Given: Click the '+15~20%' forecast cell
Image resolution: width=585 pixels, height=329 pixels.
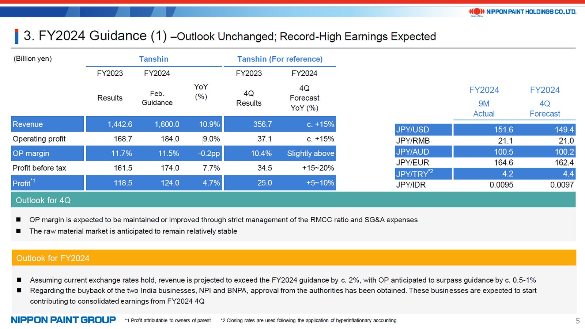Looking at the screenshot, I should (318, 168).
